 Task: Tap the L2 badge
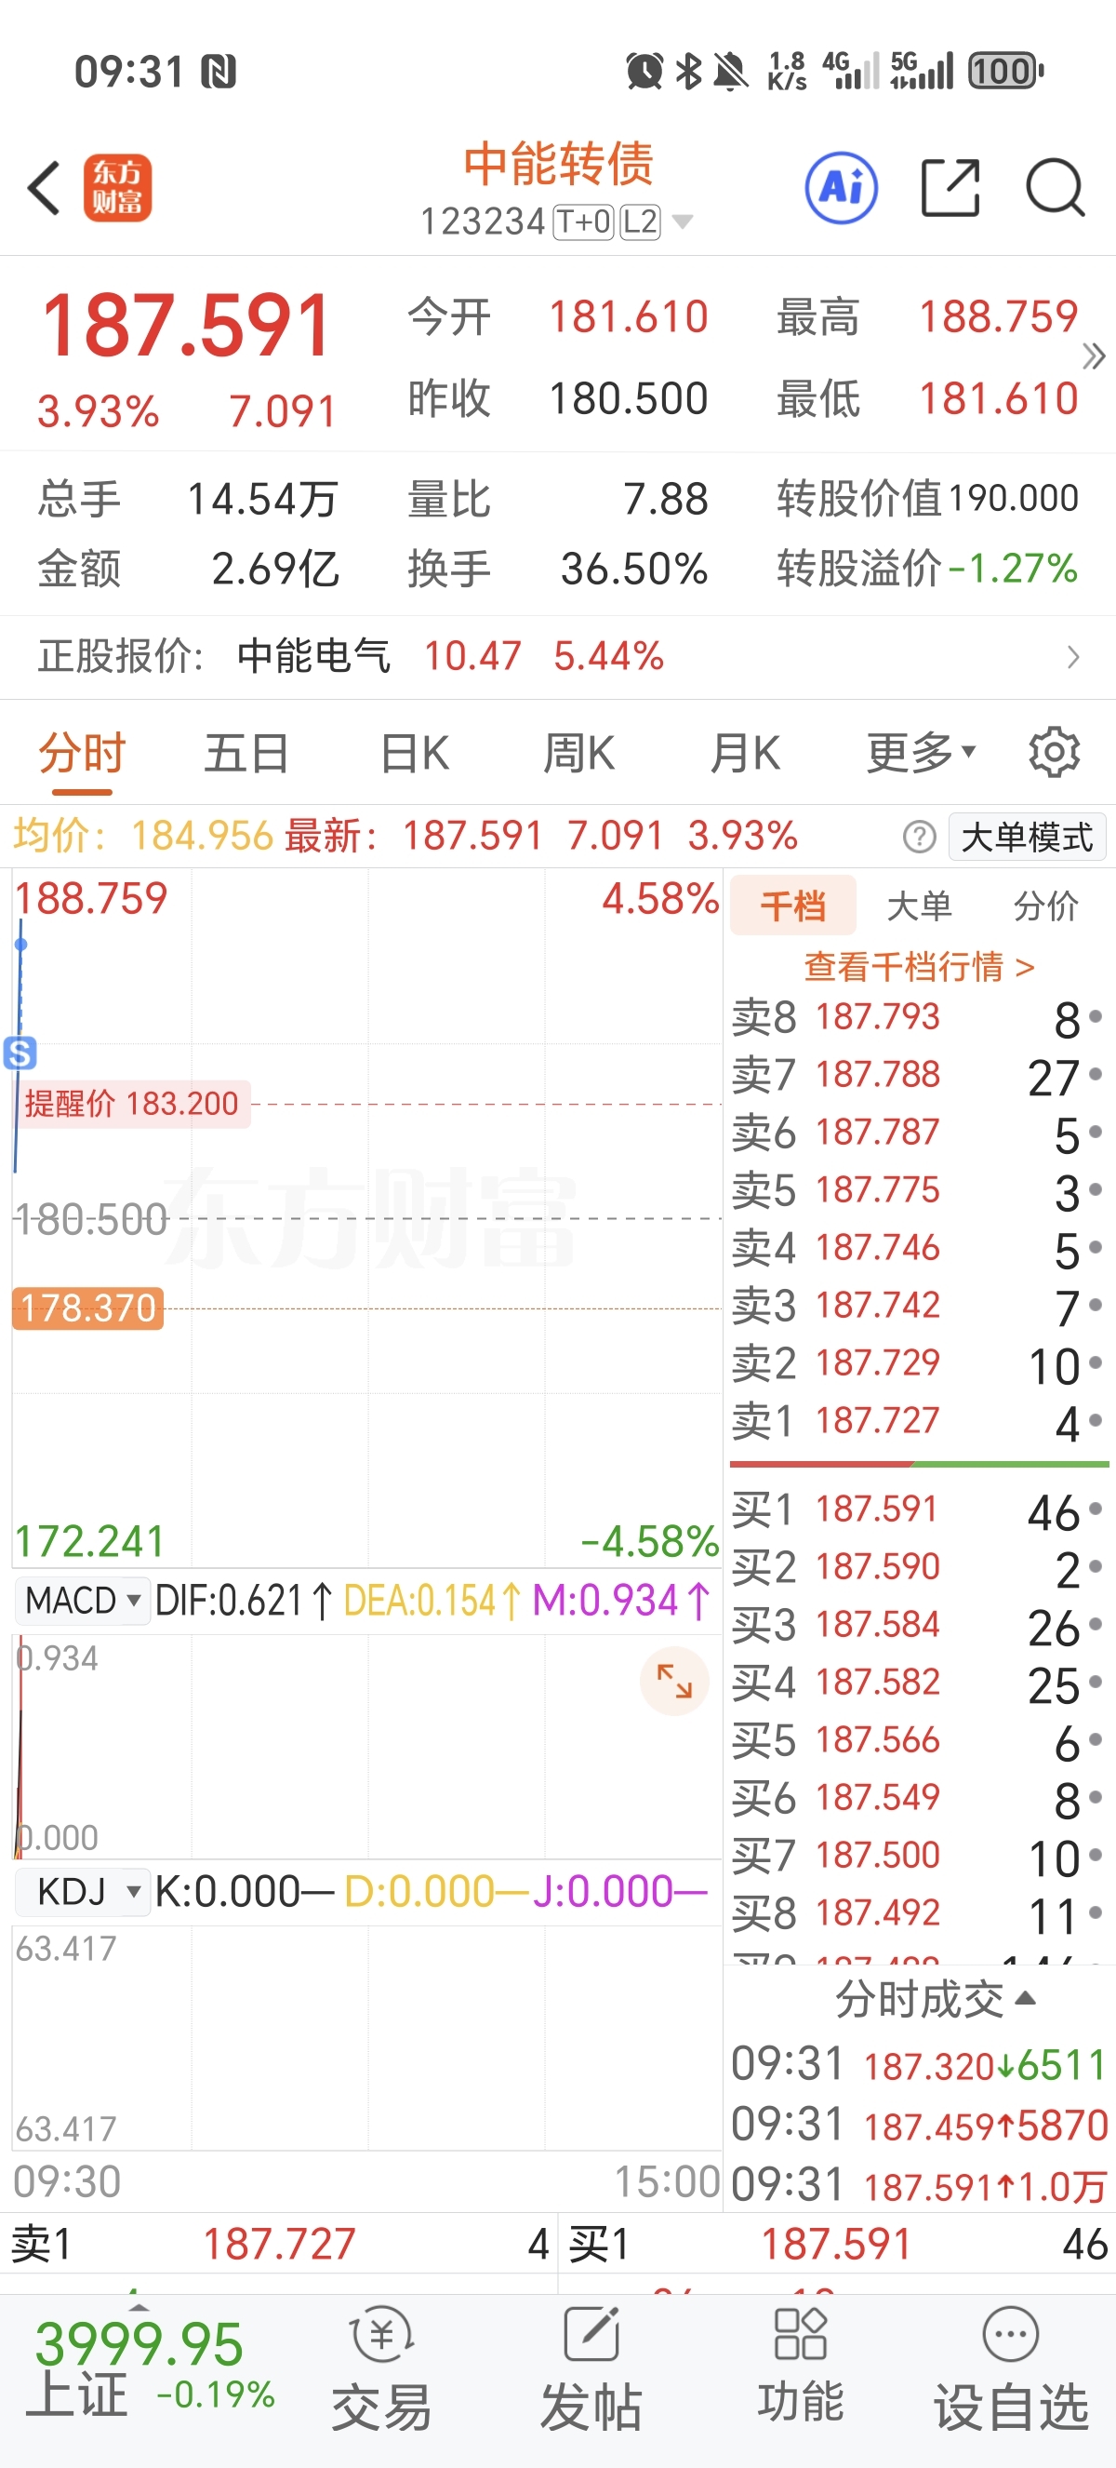(641, 222)
